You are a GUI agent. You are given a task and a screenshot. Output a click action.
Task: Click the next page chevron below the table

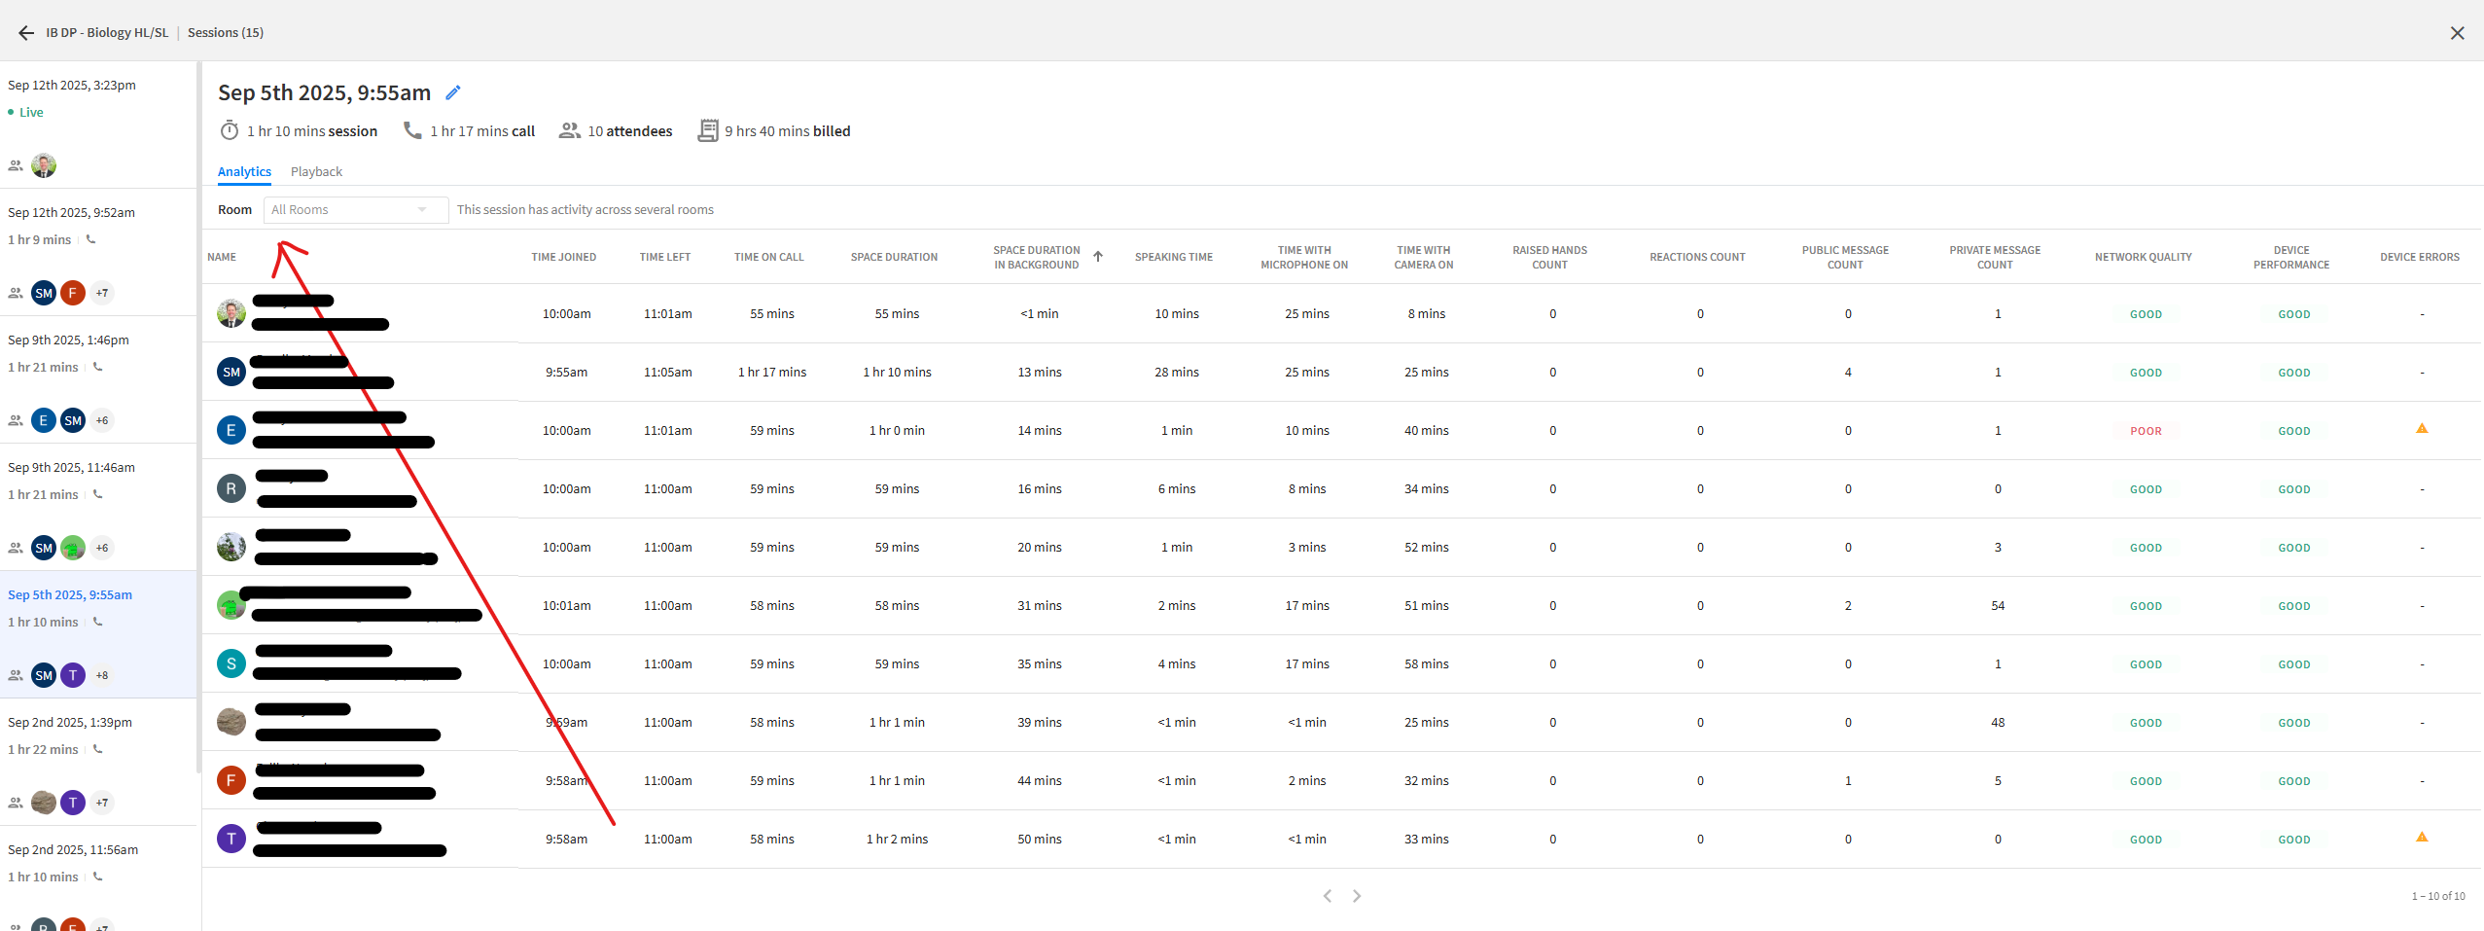point(1357,896)
